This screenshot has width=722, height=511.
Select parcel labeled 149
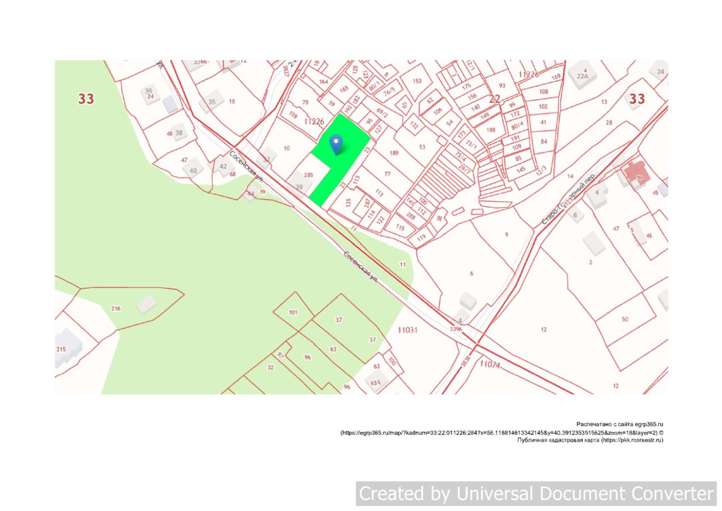(485, 116)
